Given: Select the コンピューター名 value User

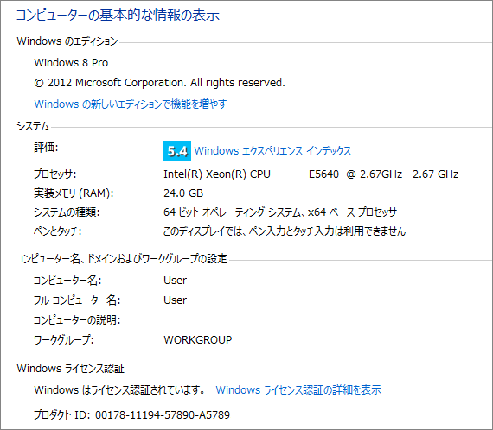Looking at the screenshot, I should (x=175, y=281).
